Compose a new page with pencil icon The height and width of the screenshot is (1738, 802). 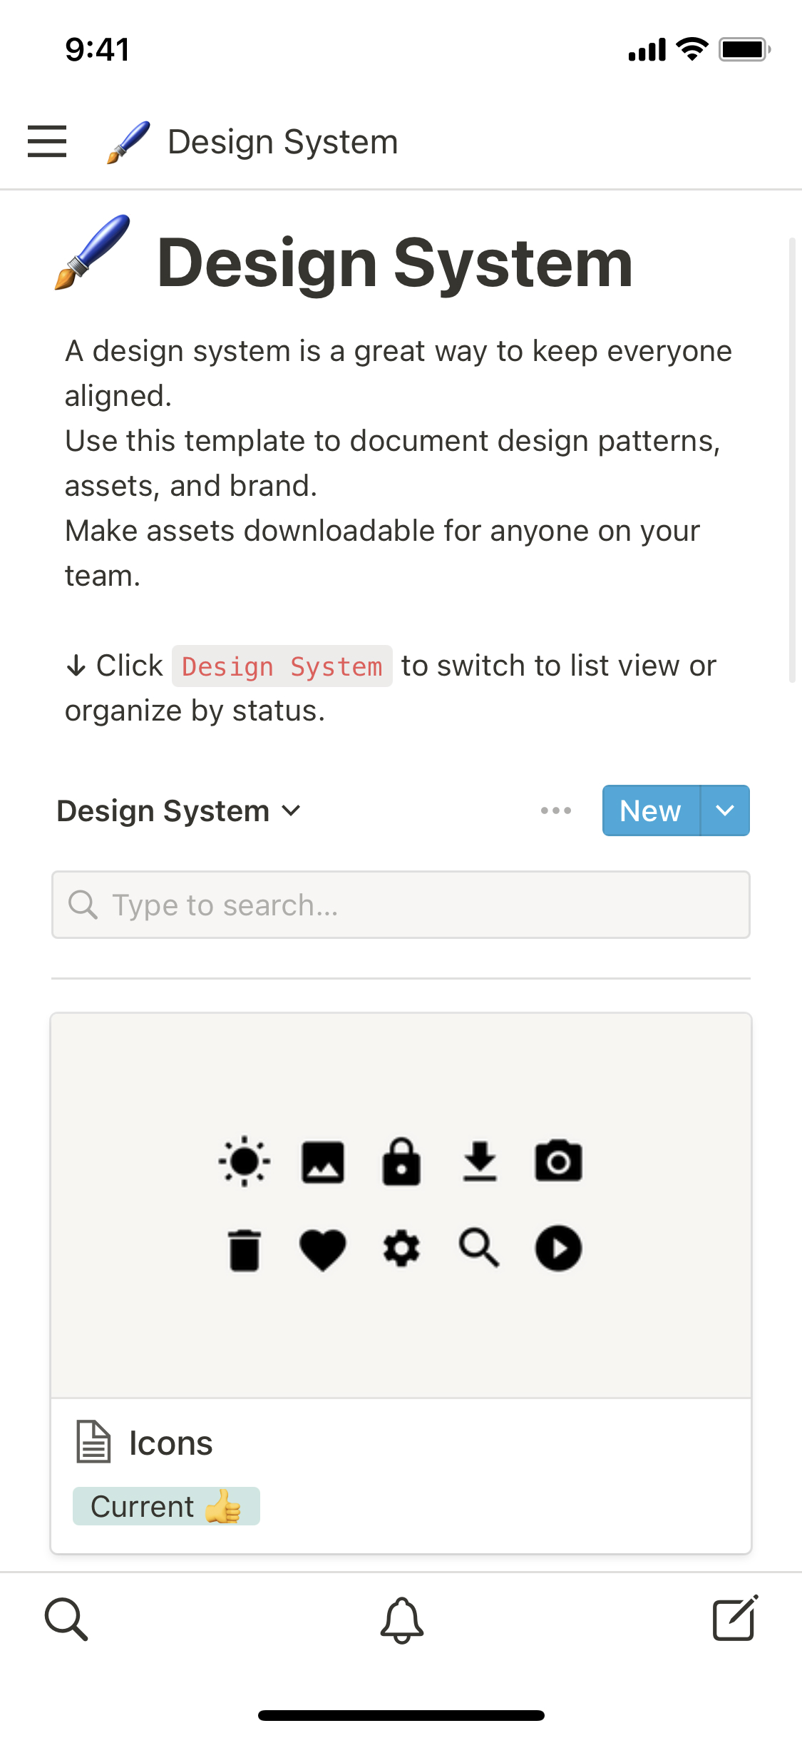(x=735, y=1618)
